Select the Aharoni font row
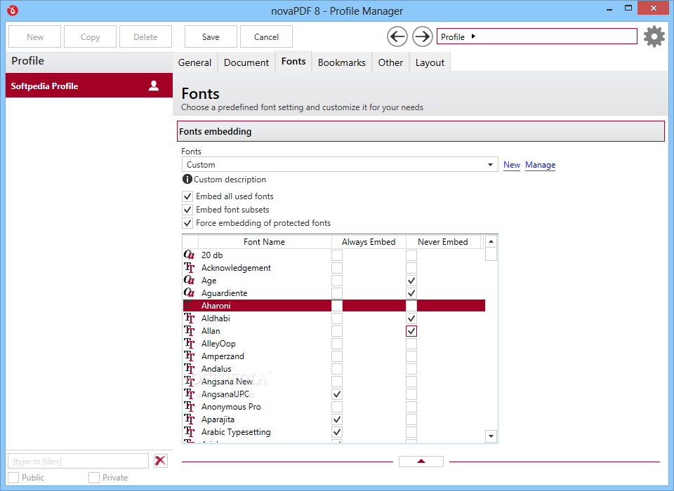 coord(334,305)
